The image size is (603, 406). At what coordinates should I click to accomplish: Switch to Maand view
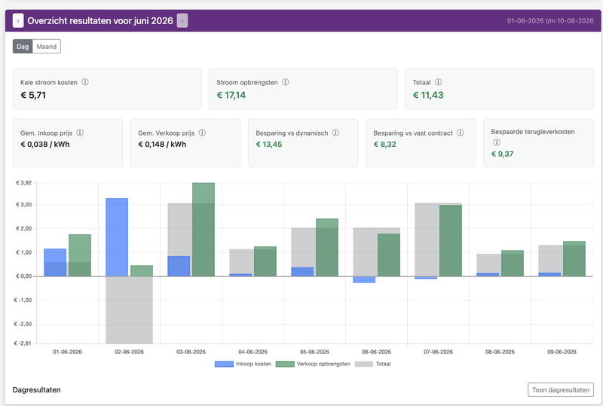pos(47,47)
